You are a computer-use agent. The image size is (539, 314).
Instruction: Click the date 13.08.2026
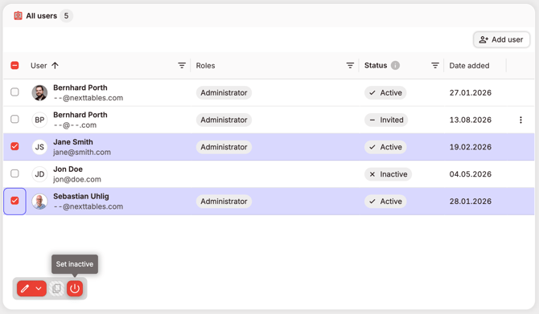point(471,120)
